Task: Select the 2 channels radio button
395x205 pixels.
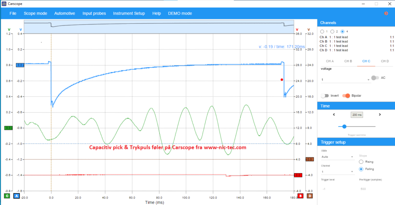Action: pos(332,31)
